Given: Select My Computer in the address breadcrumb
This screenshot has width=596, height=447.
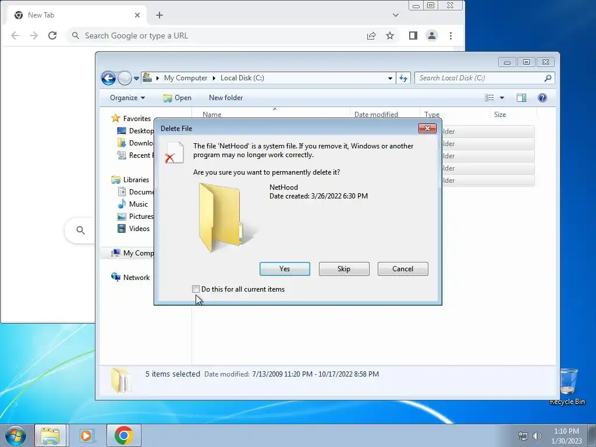Looking at the screenshot, I should point(186,78).
